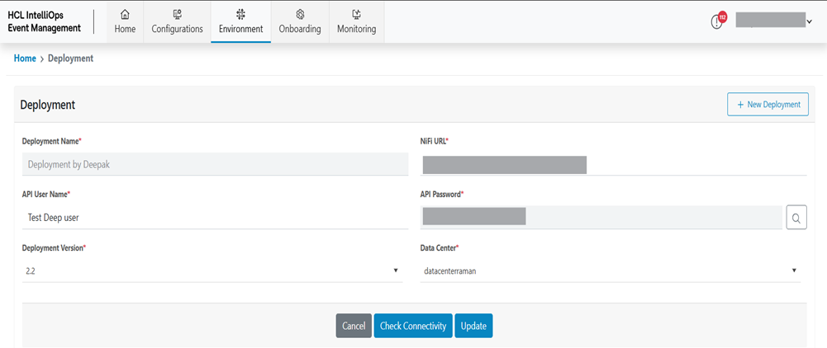827x348 pixels.
Task: Click the Onboarding gear icon
Action: click(x=300, y=14)
